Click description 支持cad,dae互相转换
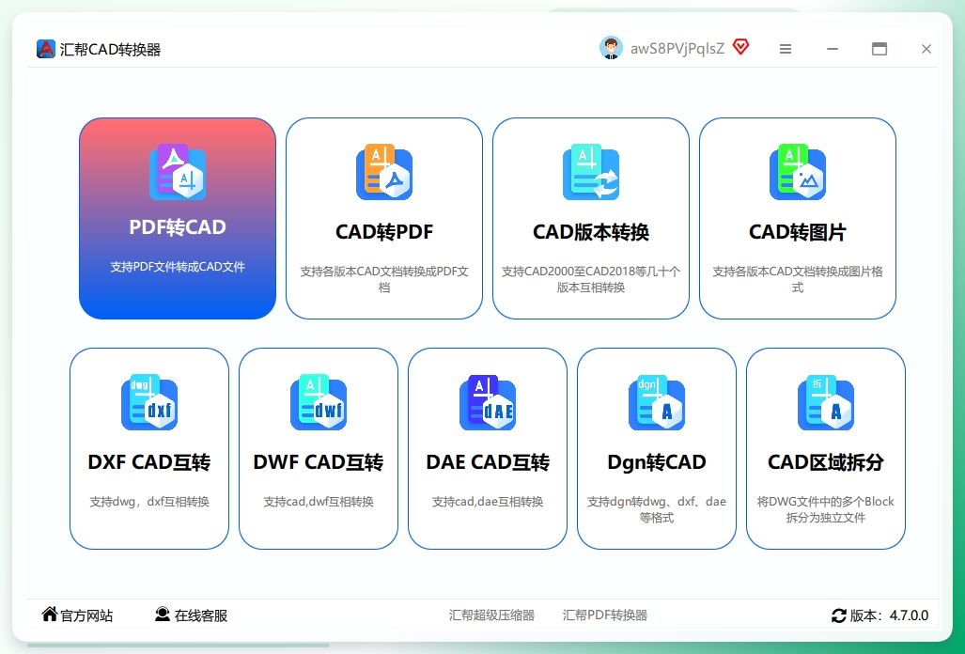Viewport: 965px width, 654px height. [x=488, y=502]
